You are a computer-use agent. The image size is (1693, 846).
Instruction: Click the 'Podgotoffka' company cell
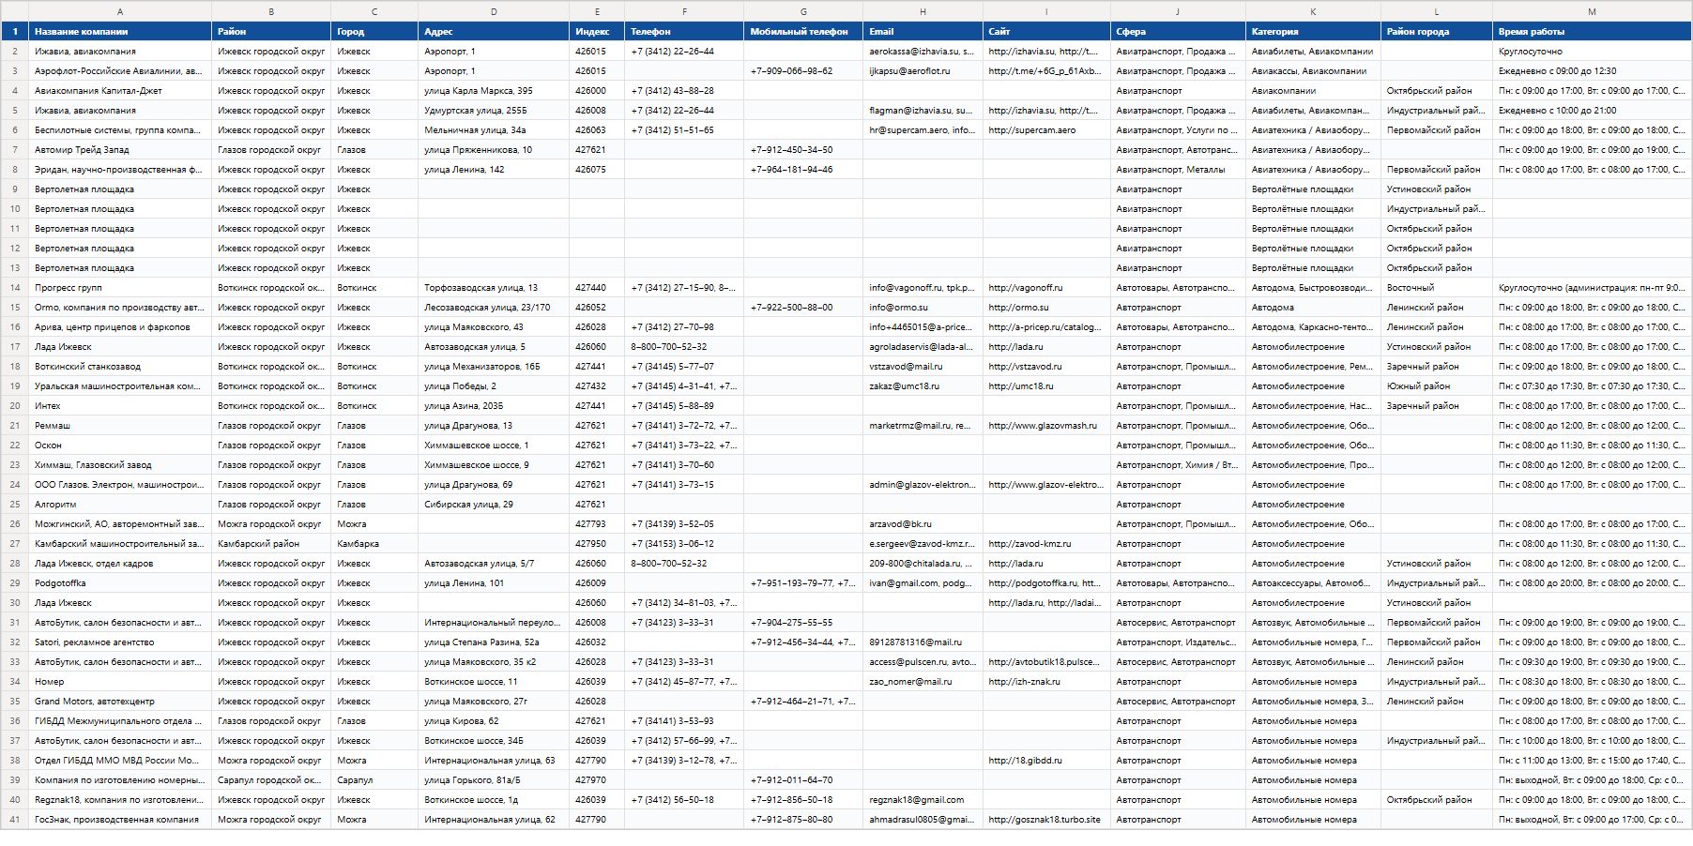click(120, 583)
